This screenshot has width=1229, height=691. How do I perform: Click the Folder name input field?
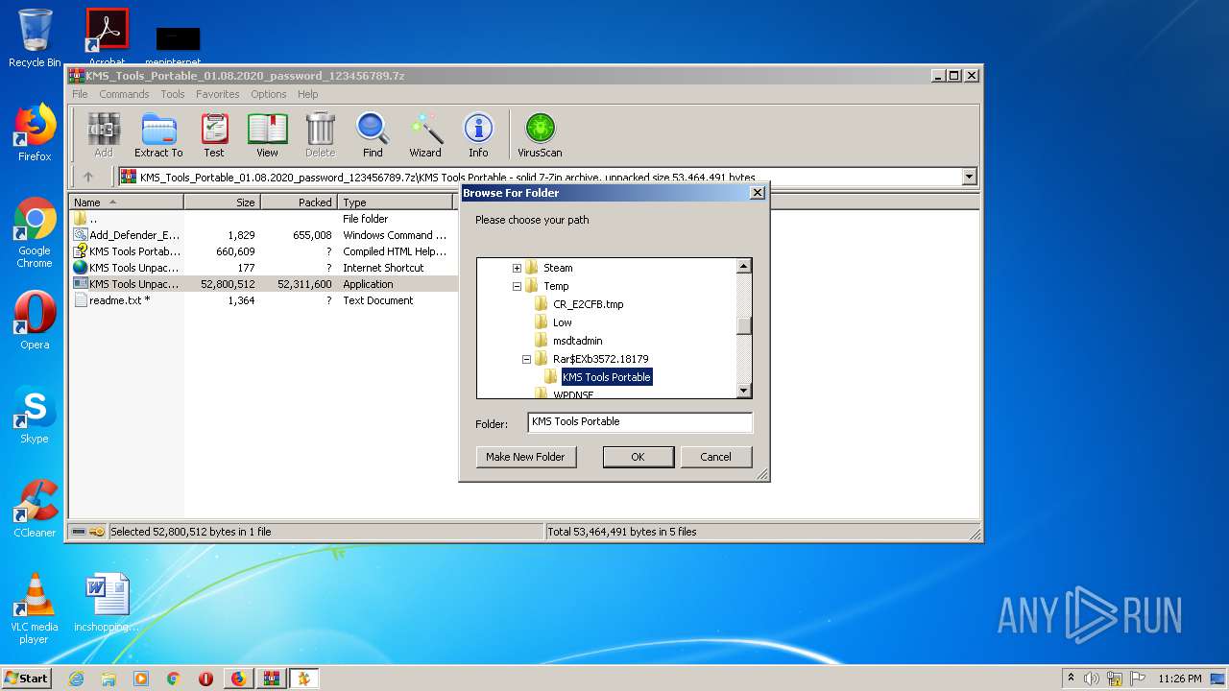pos(640,422)
